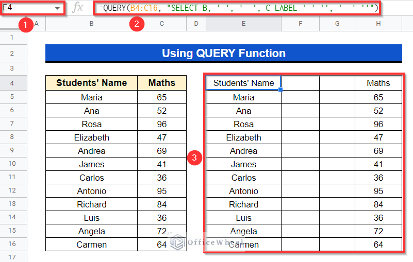Select column D header
Screen dimensions: 413x262
pos(196,24)
